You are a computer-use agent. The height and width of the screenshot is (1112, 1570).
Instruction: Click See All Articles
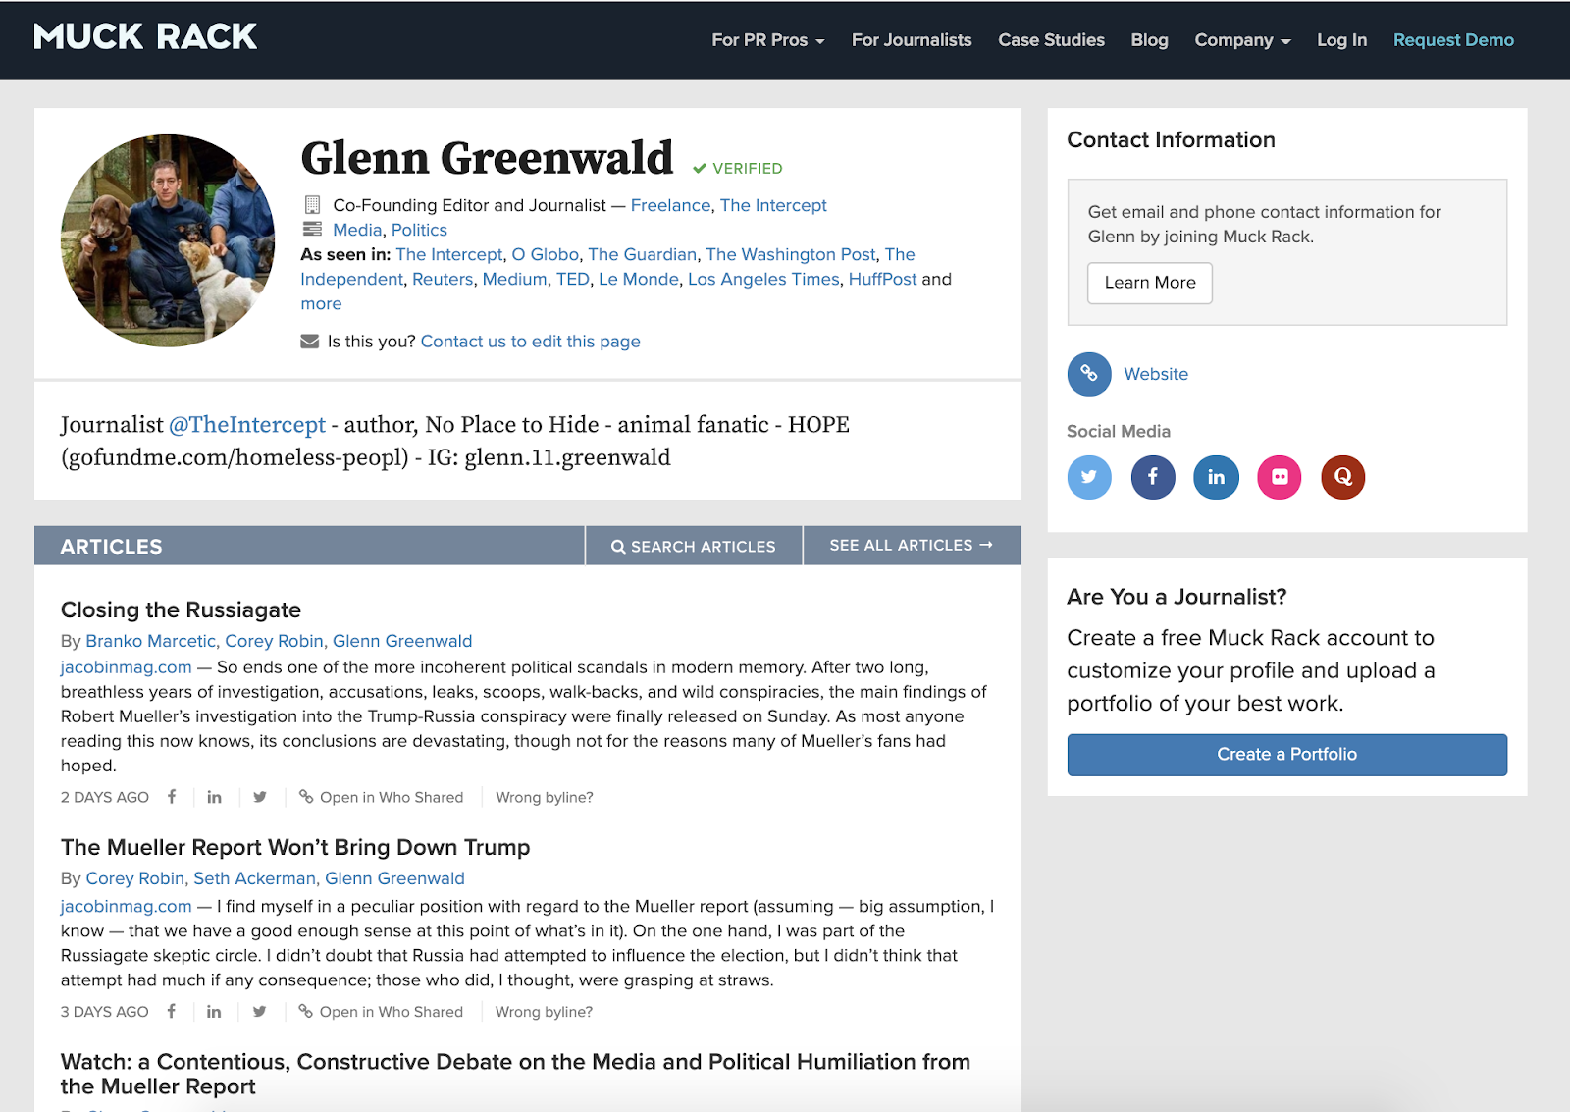click(x=912, y=546)
